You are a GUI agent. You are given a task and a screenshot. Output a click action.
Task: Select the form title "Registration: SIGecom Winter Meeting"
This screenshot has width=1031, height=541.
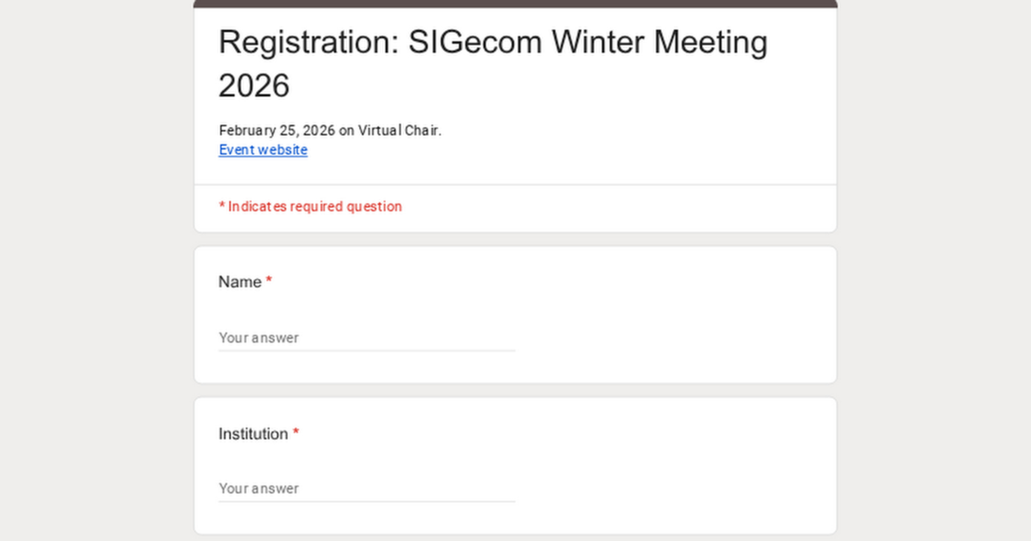[493, 42]
